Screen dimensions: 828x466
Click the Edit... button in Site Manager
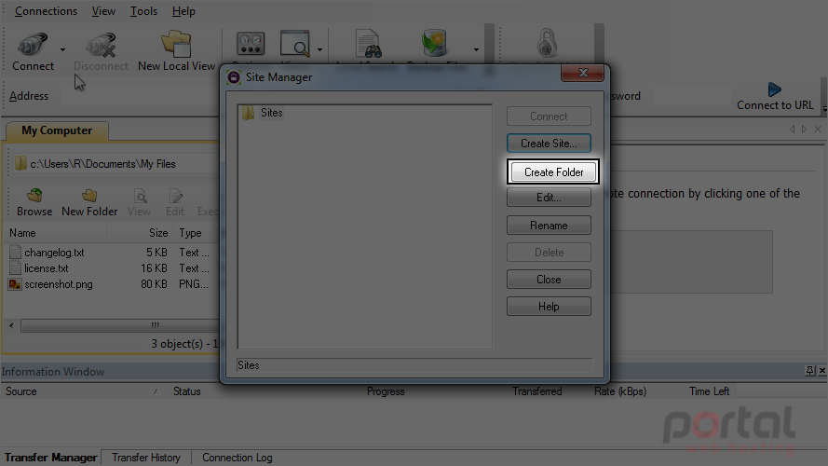click(x=549, y=198)
